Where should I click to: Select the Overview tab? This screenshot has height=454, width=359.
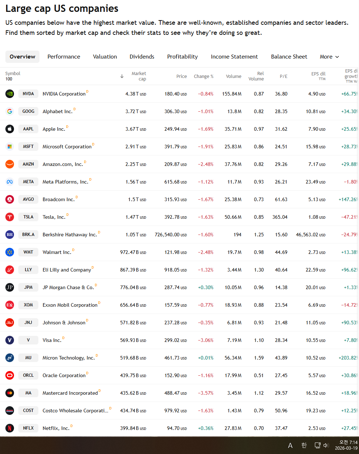(22, 57)
